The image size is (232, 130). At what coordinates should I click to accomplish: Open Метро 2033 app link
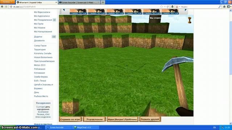click(x=40, y=65)
